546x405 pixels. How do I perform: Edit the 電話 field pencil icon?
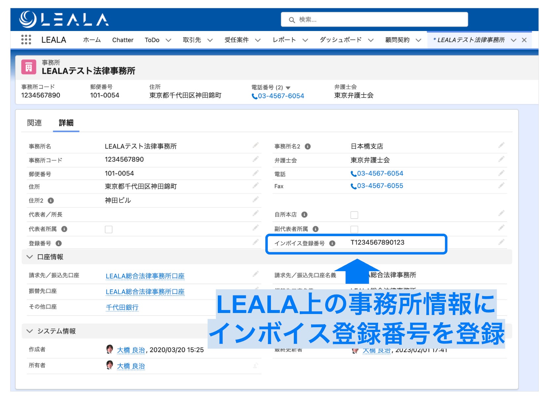tap(501, 173)
